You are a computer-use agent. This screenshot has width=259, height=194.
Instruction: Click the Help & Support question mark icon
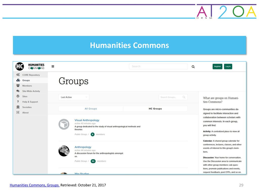(x=18, y=102)
